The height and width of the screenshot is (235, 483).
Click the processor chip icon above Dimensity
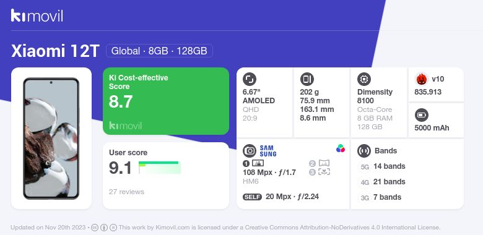(364, 79)
